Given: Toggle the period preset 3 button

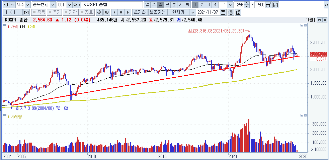Looking at the screenshot, I should (x=209, y=5).
